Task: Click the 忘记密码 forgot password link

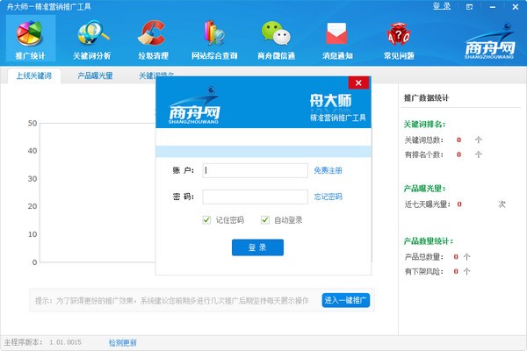Action: point(328,197)
